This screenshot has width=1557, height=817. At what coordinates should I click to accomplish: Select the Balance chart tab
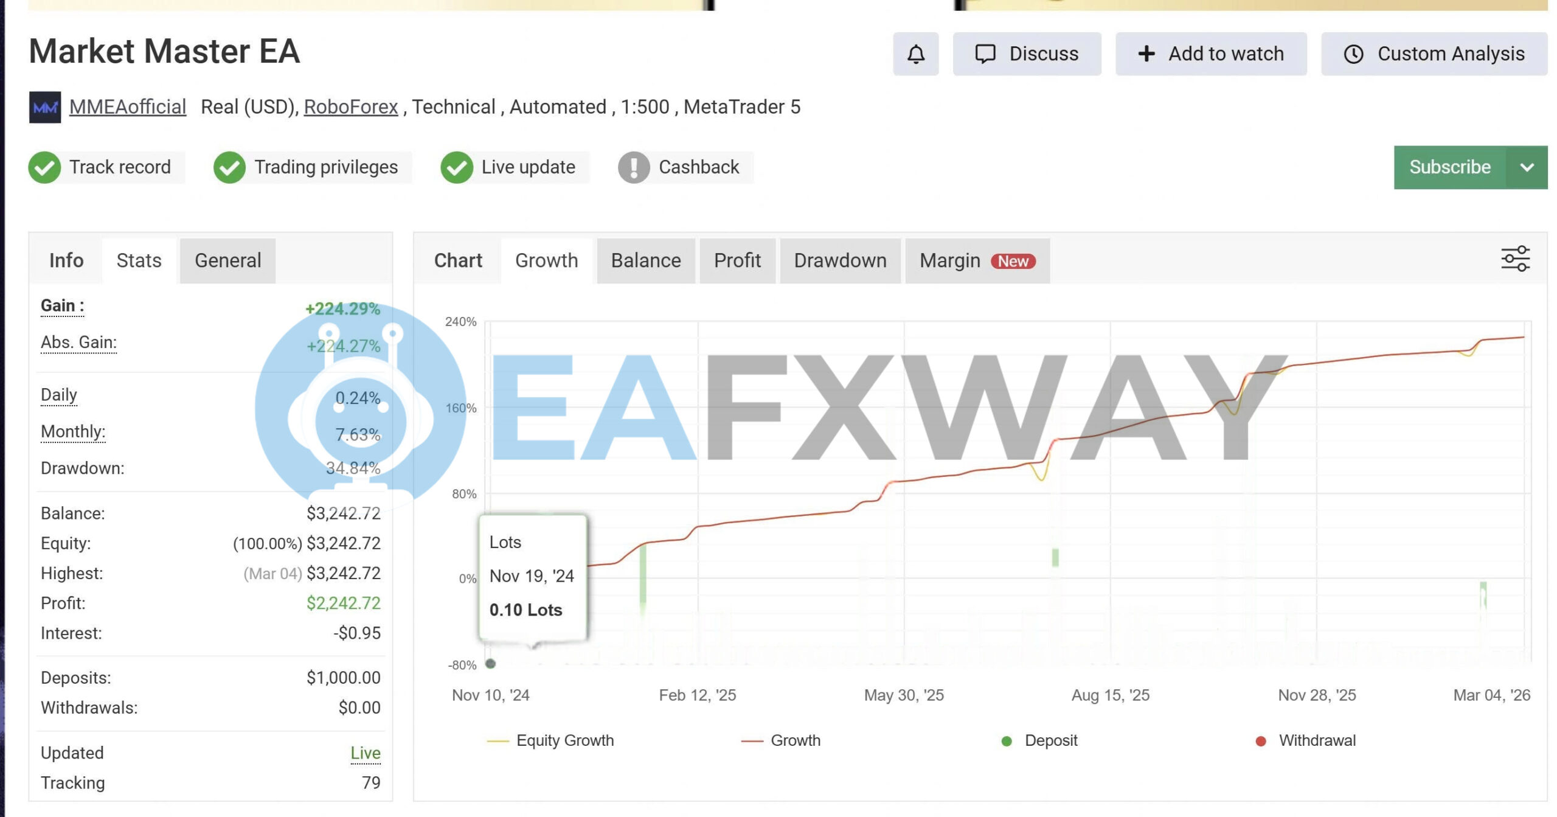[x=645, y=260]
